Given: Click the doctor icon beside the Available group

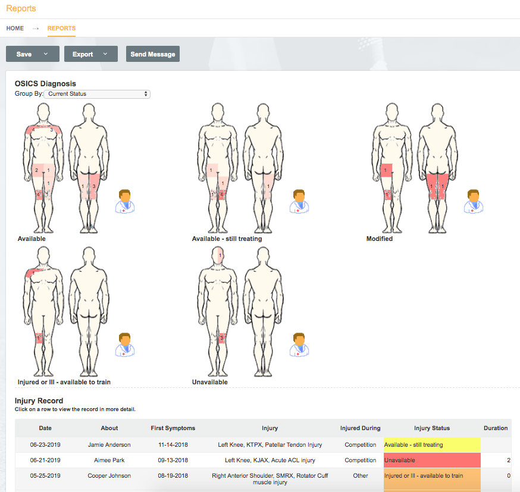Looking at the screenshot, I should click(124, 200).
